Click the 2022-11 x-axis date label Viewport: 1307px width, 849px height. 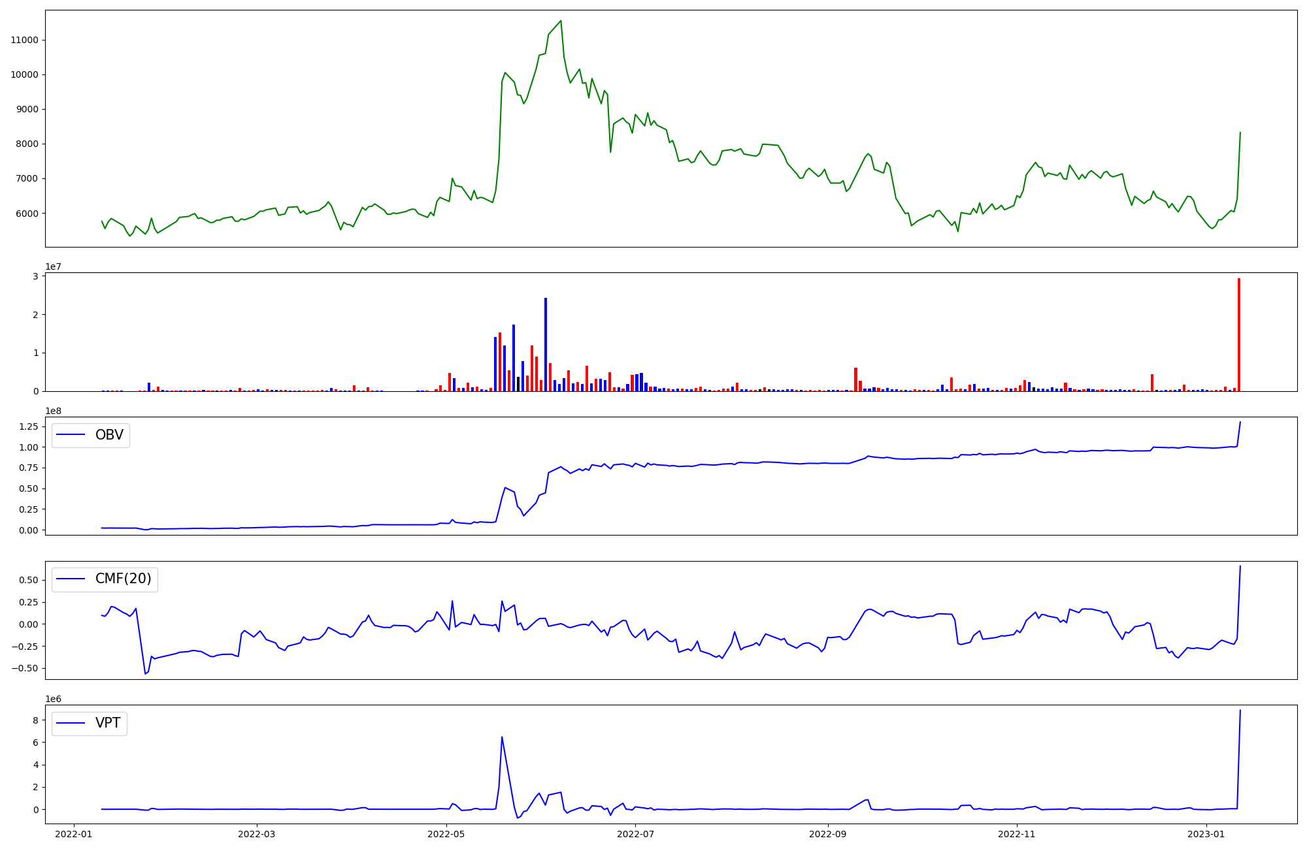(1018, 834)
